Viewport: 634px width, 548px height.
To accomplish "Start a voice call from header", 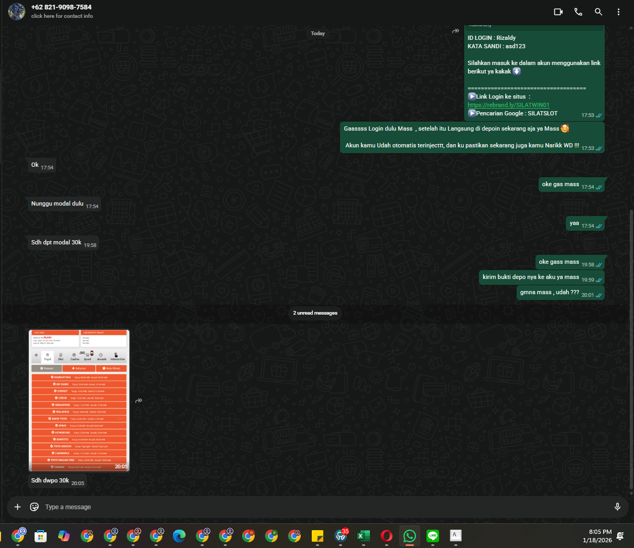I will tap(578, 12).
